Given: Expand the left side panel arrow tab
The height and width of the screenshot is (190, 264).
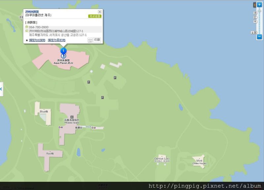Looking at the screenshot, I should pos(1,89).
